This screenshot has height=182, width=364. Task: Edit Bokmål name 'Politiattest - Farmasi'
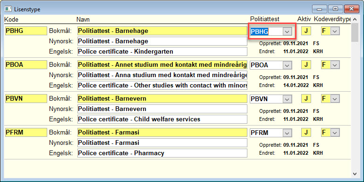coord(162,133)
